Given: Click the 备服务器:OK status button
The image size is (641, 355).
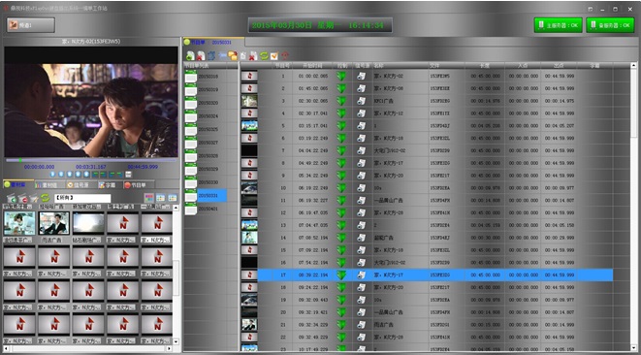Looking at the screenshot, I should click(610, 25).
